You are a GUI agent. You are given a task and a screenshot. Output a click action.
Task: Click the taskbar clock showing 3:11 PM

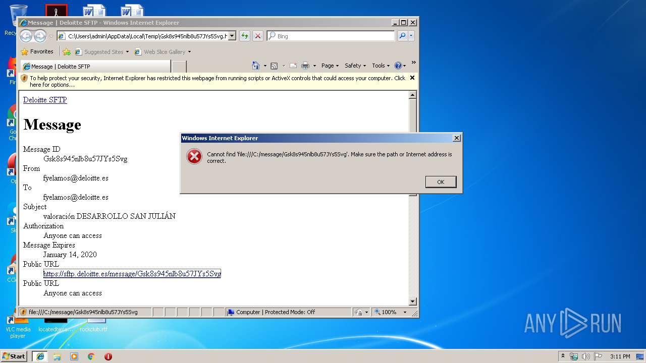tap(620, 356)
